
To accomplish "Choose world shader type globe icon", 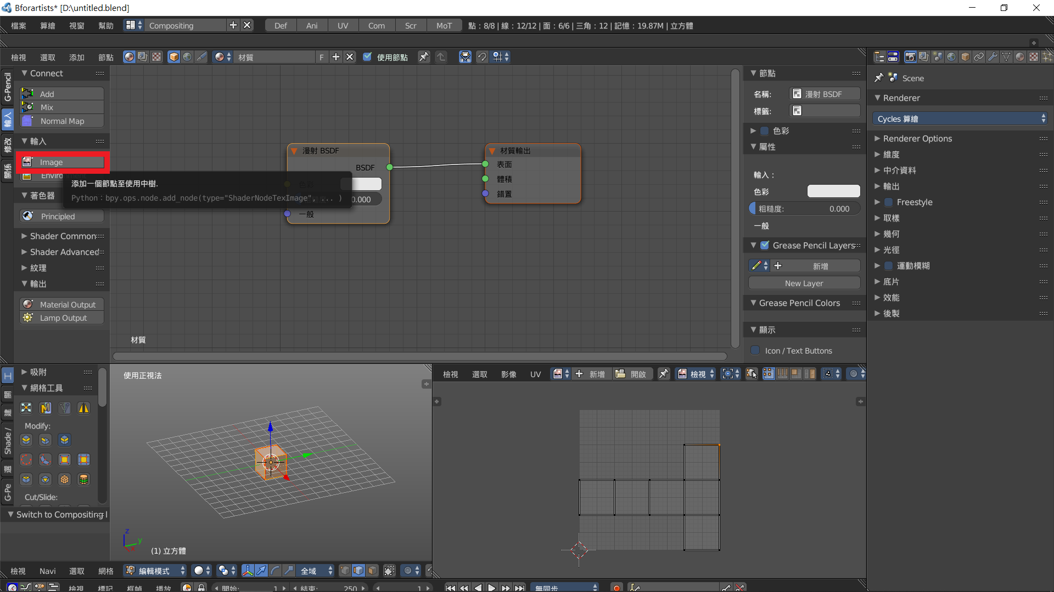I will tap(187, 57).
